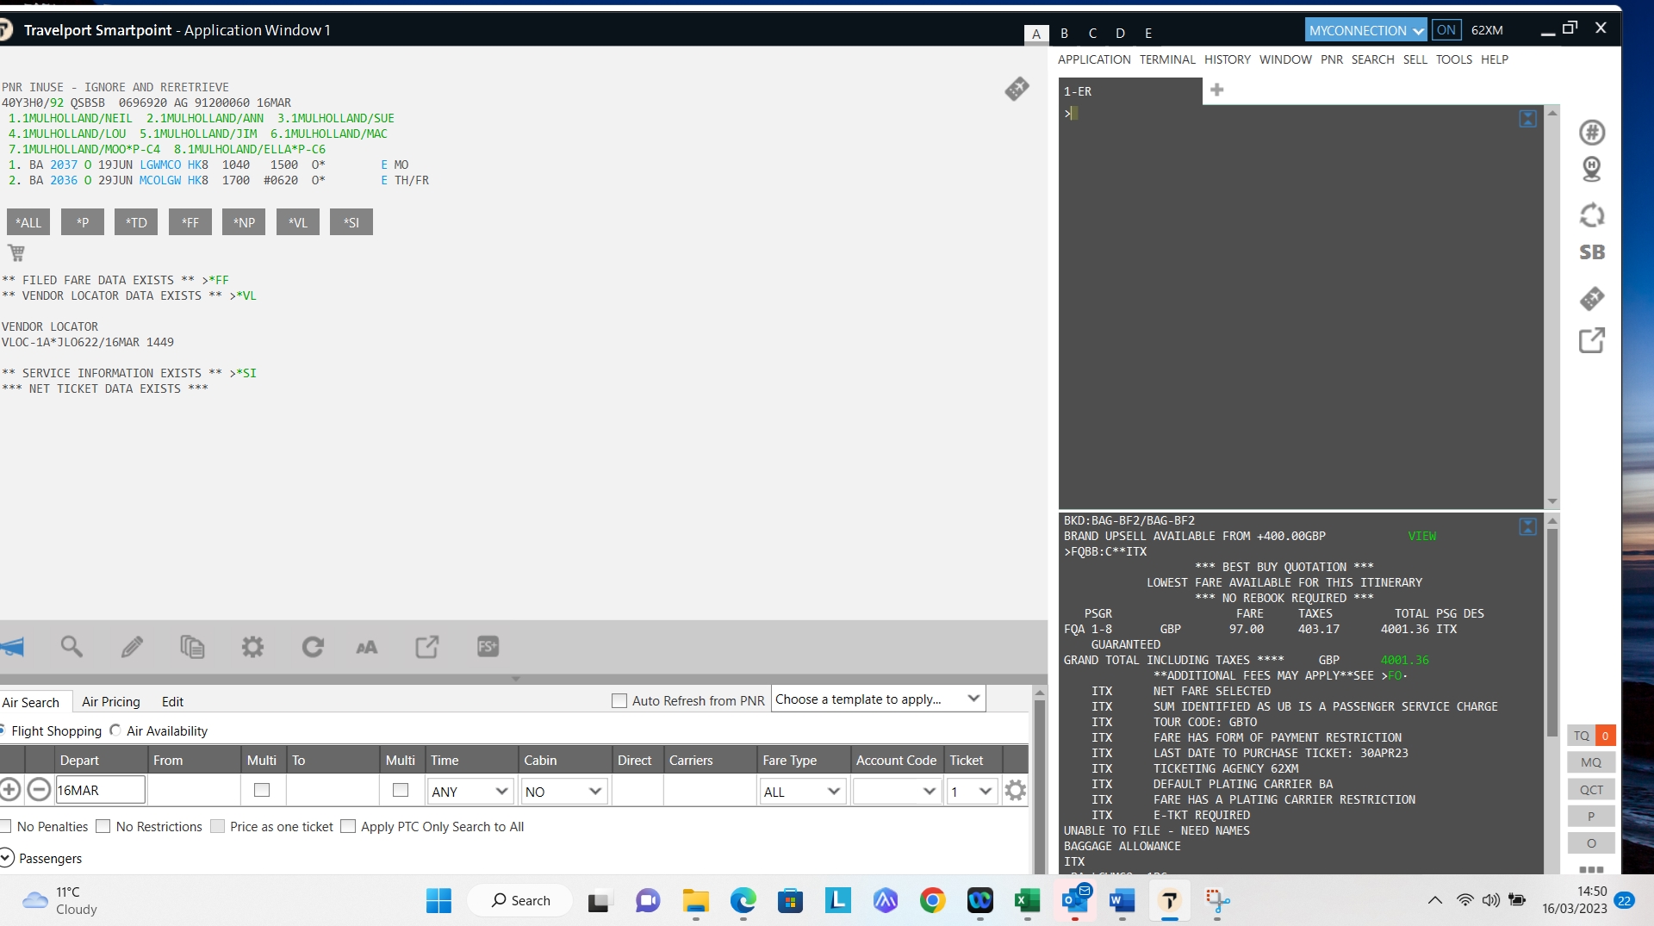Open the shopping cart icon
1654x926 pixels.
[x=16, y=253]
